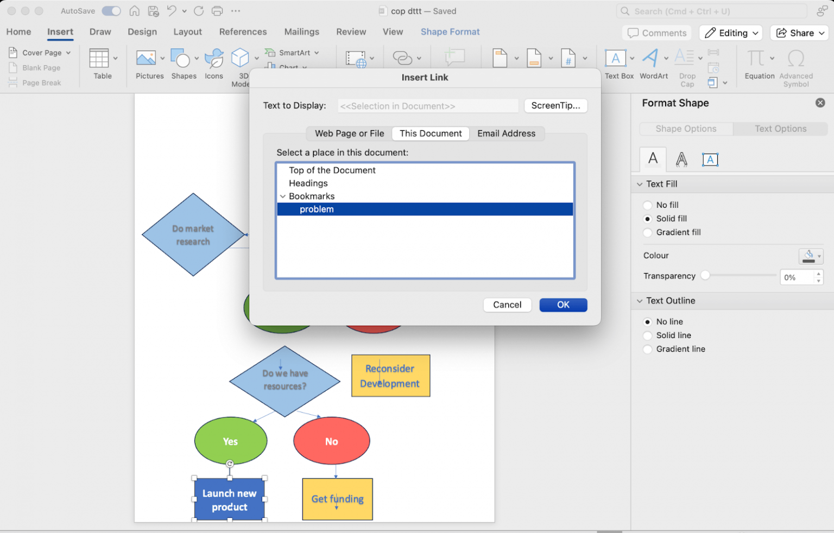Open the Shape Format ribbon tab
Image resolution: width=834 pixels, height=533 pixels.
point(450,32)
